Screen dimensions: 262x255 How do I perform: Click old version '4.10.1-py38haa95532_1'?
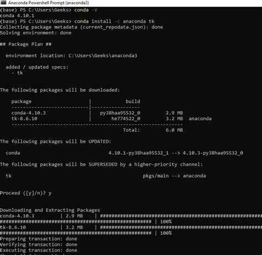tap(138, 153)
